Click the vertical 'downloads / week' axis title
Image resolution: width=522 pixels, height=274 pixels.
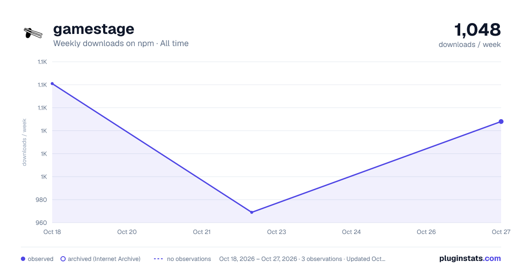[x=24, y=142]
